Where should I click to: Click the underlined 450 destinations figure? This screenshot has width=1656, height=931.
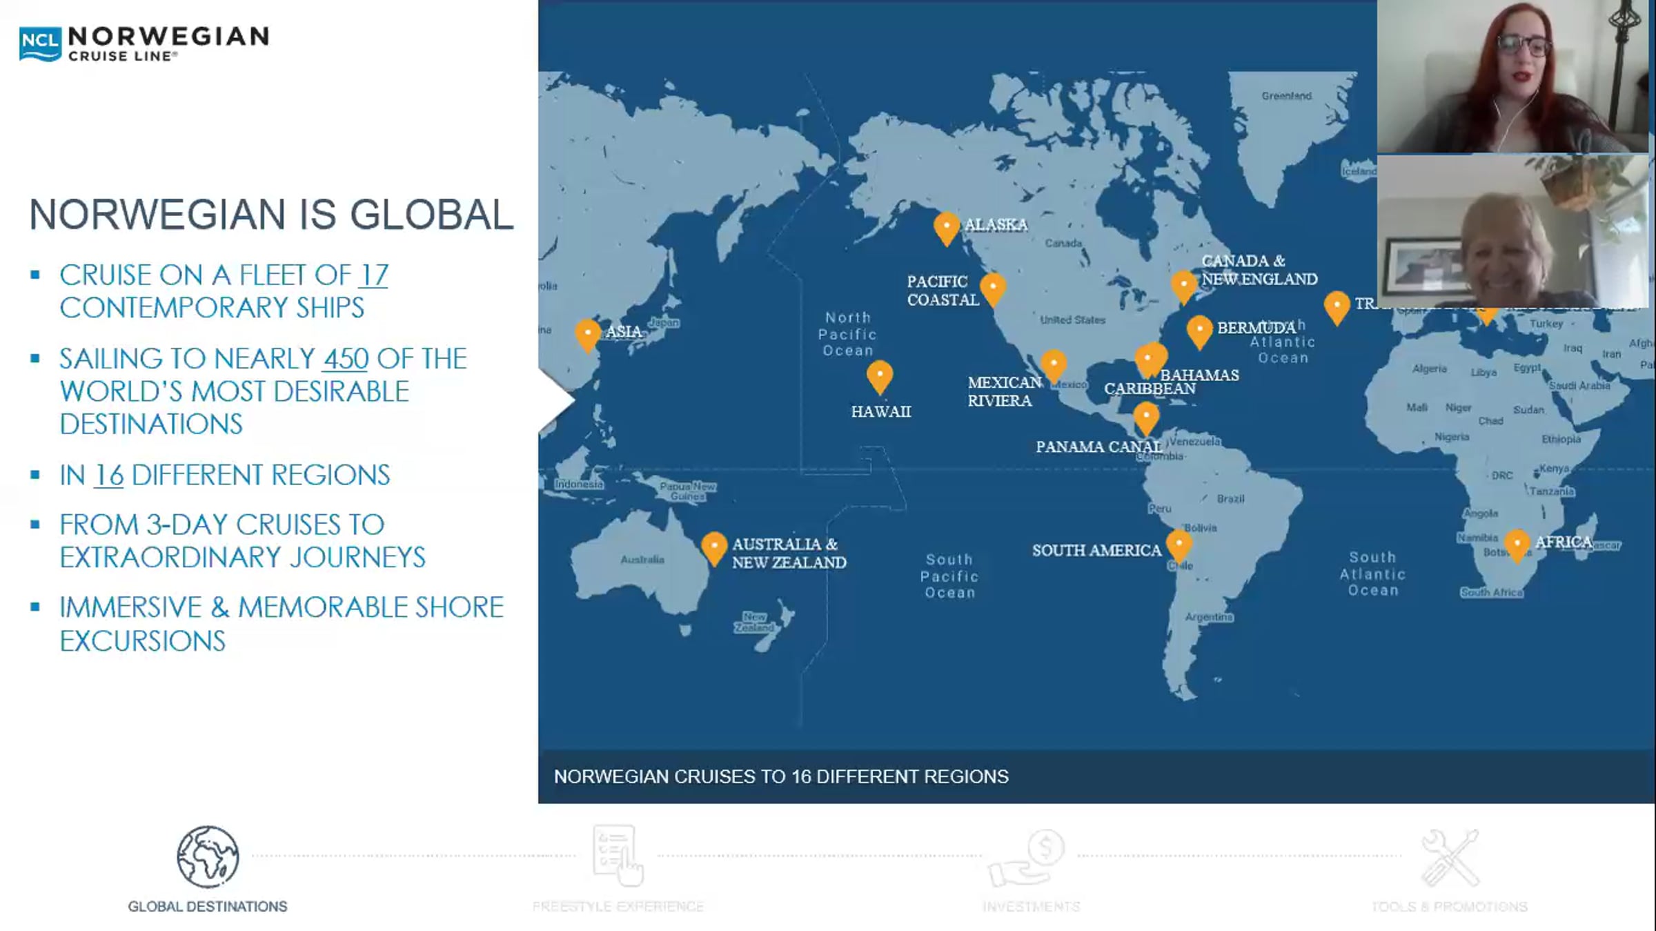click(x=345, y=359)
